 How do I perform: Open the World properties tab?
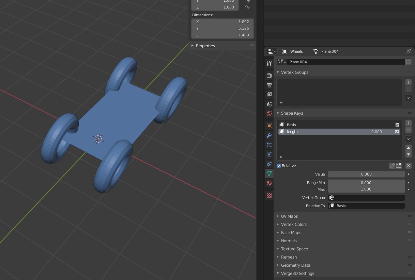coord(269,113)
